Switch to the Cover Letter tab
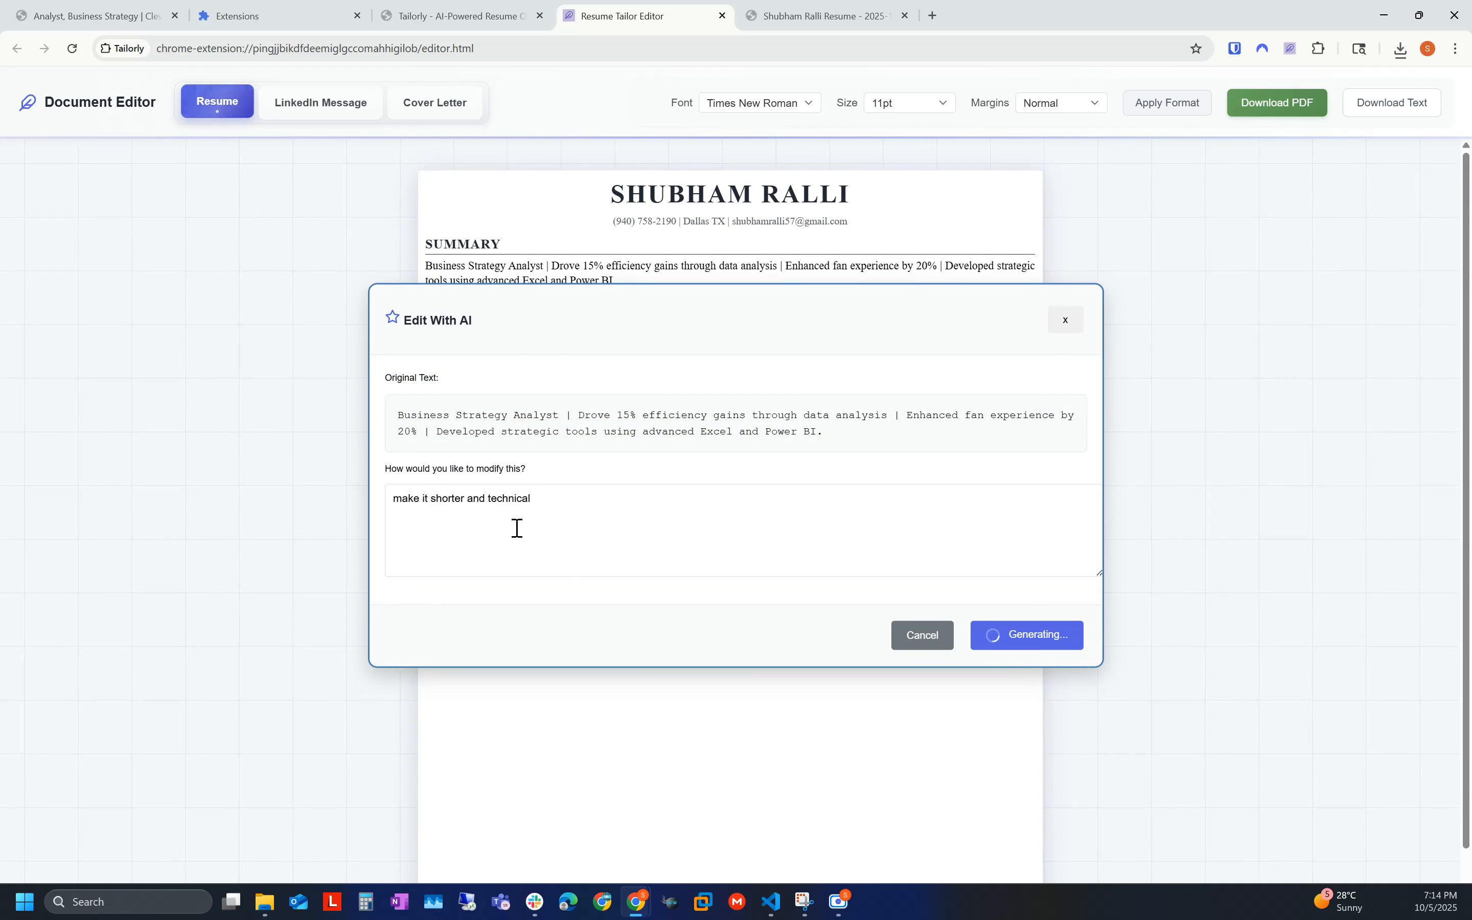 click(434, 102)
